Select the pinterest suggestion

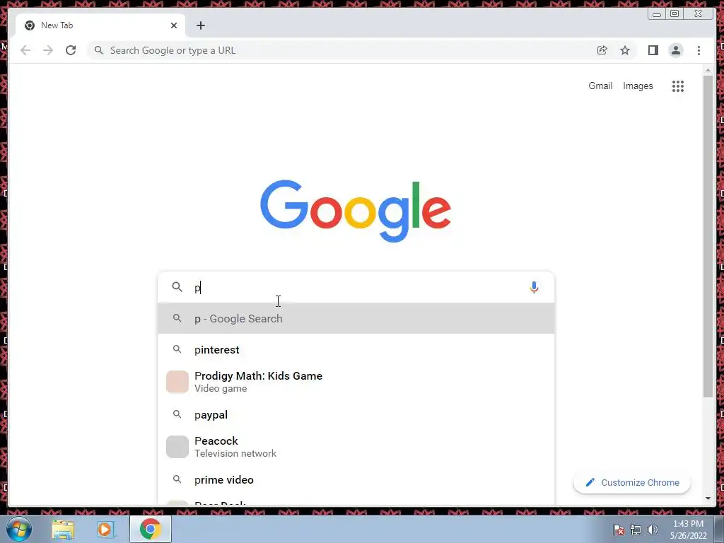coord(356,349)
